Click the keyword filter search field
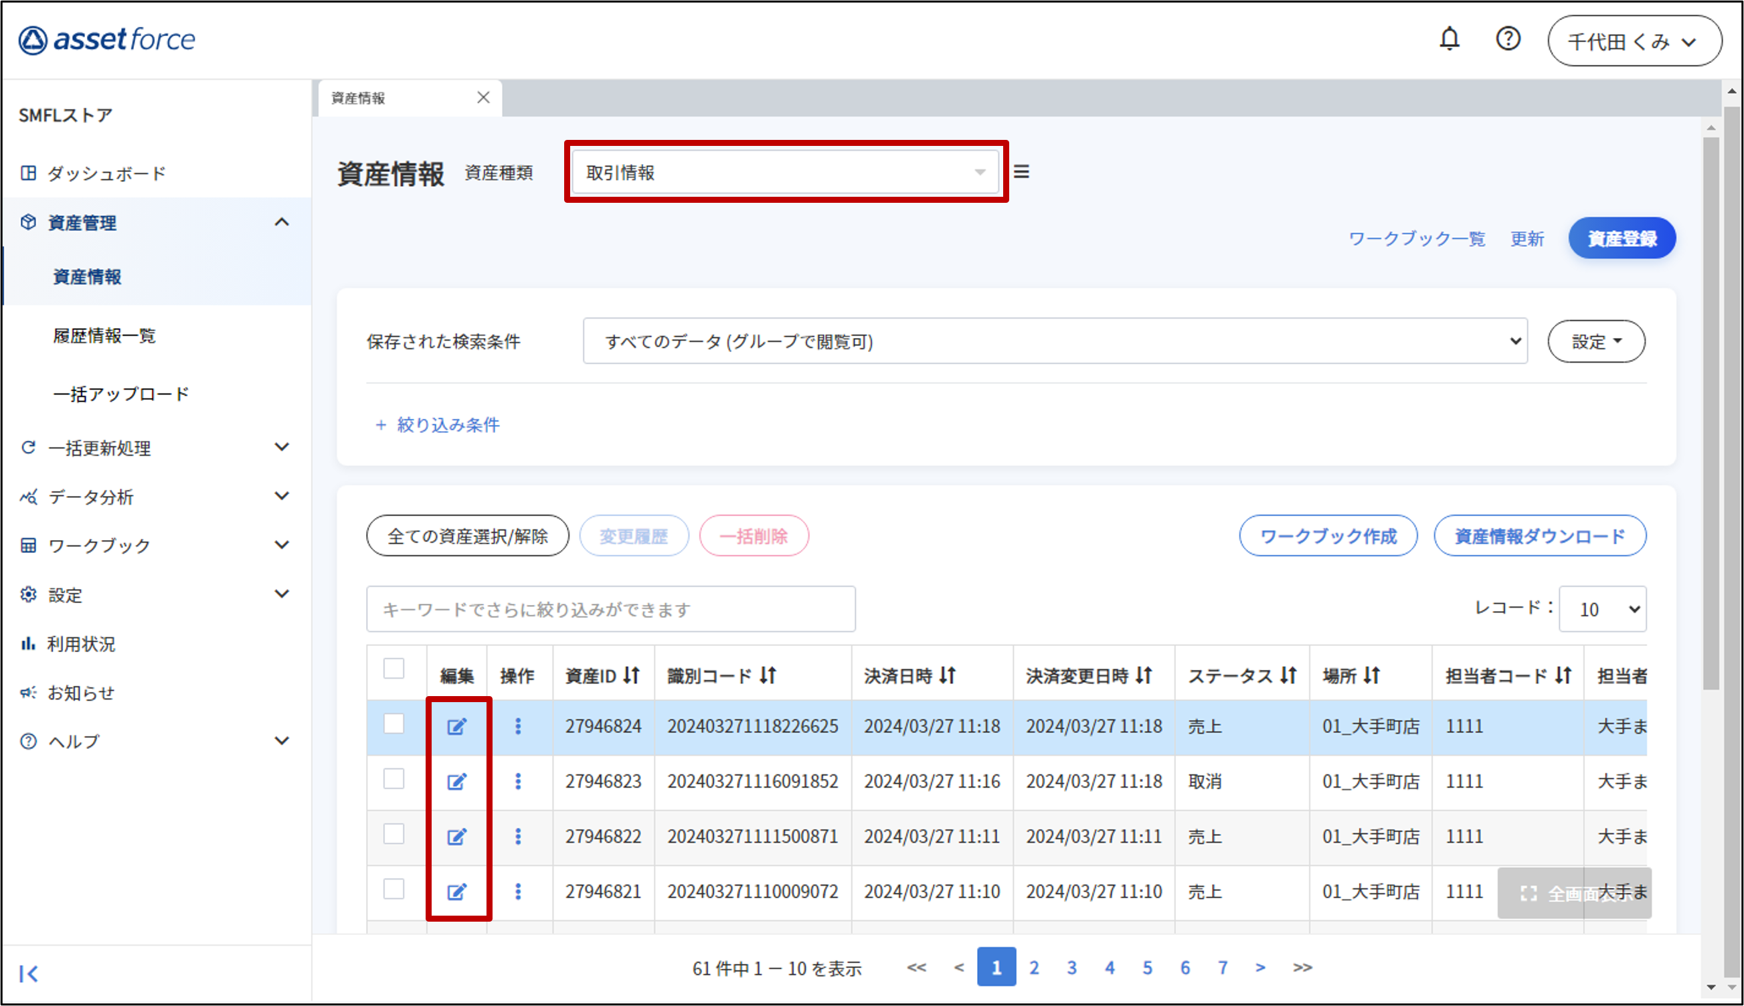Screen dimensions: 1744x1006 (610, 609)
